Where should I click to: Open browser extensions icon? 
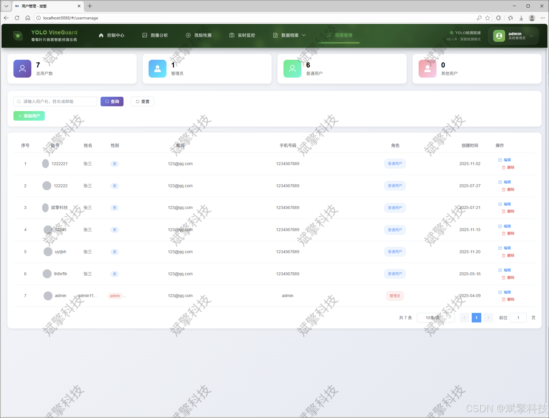point(498,18)
